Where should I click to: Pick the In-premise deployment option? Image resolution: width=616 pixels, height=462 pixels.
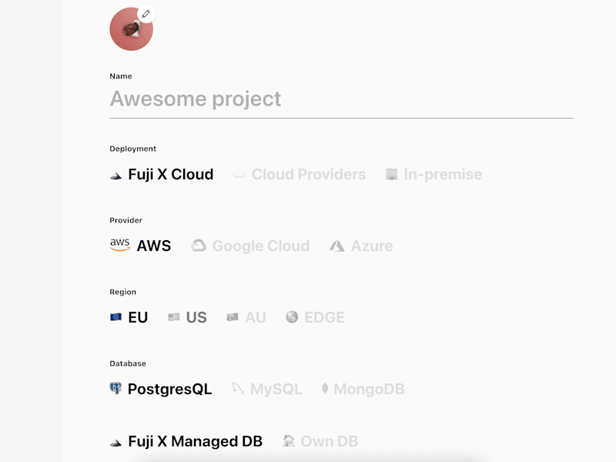pyautogui.click(x=434, y=175)
